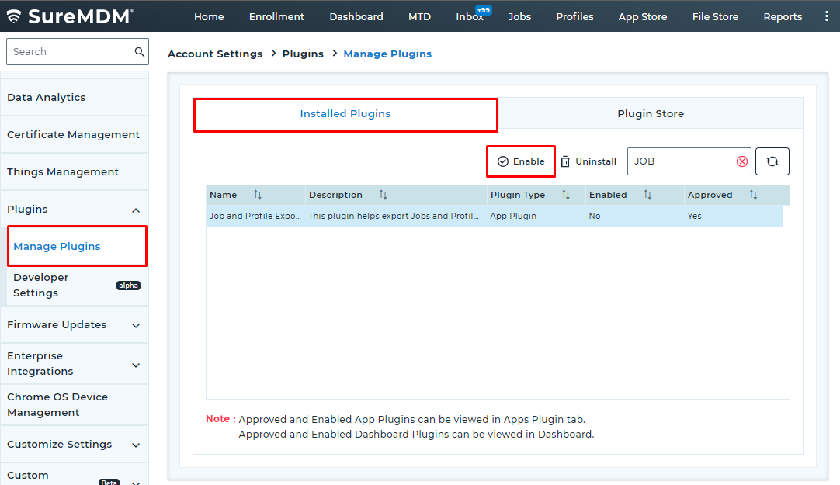Click the Enable checkmark icon
The height and width of the screenshot is (485, 840).
coord(505,161)
